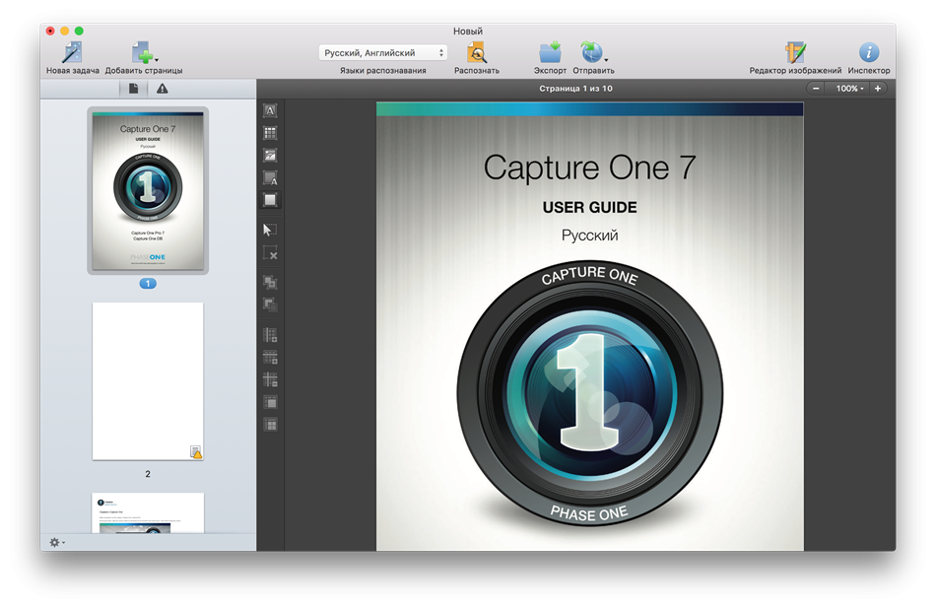Click the Русский text on the page
936x608 pixels.
click(x=589, y=236)
